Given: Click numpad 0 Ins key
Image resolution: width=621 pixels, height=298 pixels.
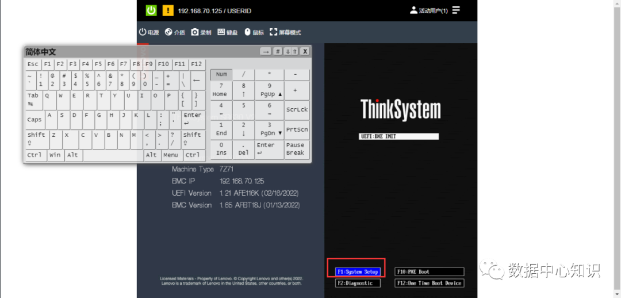Looking at the screenshot, I should (x=221, y=150).
